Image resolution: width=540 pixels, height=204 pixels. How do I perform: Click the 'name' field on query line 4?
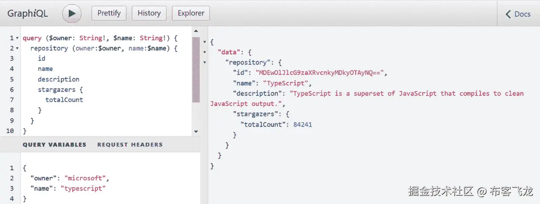click(45, 69)
